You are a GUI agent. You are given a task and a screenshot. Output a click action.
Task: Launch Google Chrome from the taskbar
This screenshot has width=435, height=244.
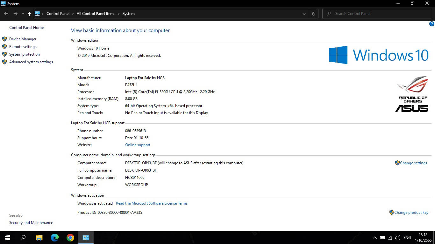click(x=70, y=238)
